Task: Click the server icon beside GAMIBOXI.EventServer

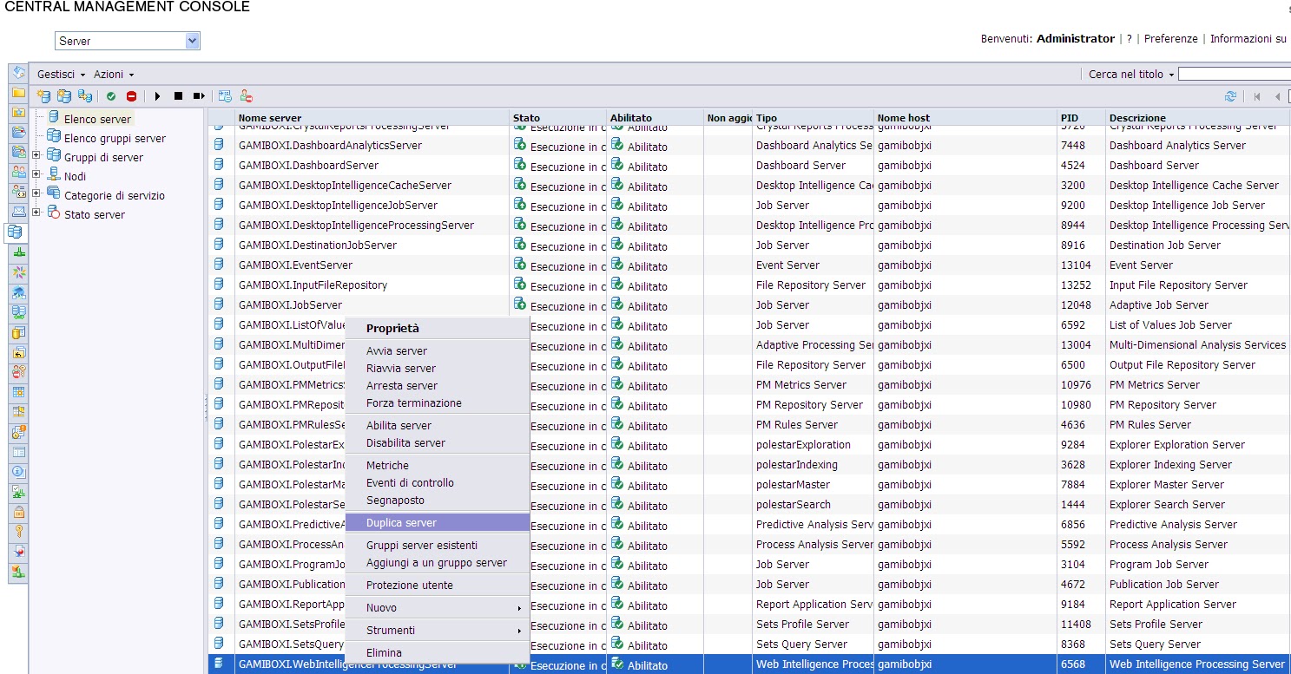Action: 220,265
